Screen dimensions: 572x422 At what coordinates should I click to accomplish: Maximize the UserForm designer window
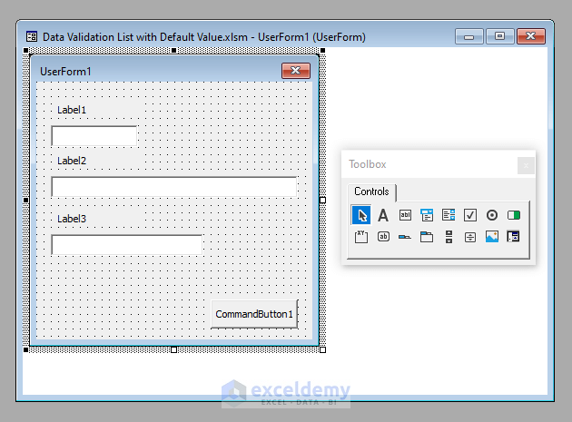click(499, 36)
